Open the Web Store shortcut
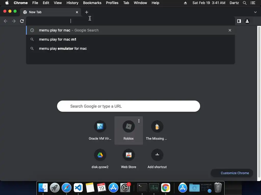Screen dimensions: 261x195 (x=128, y=159)
